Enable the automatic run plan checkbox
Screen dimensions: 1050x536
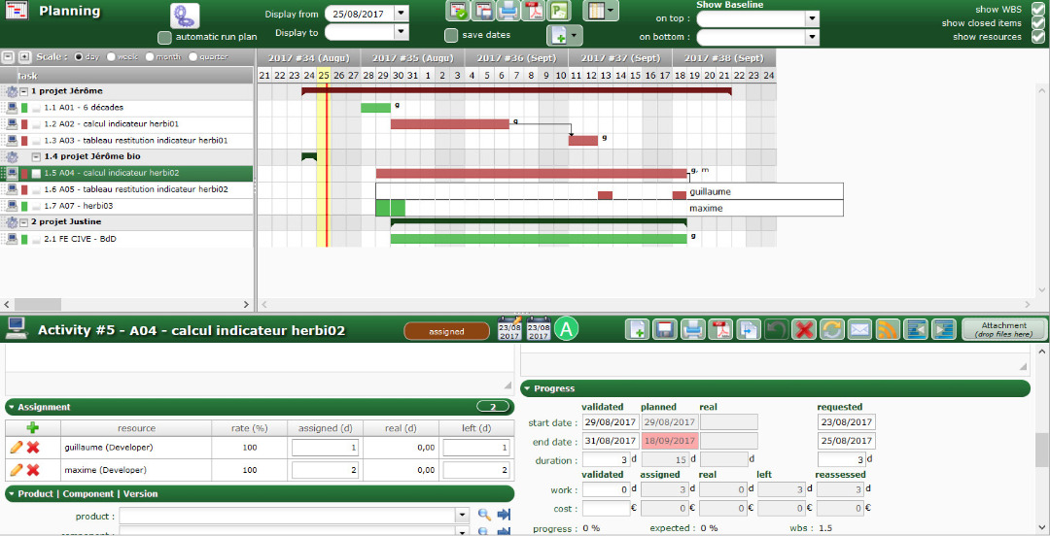coord(164,37)
